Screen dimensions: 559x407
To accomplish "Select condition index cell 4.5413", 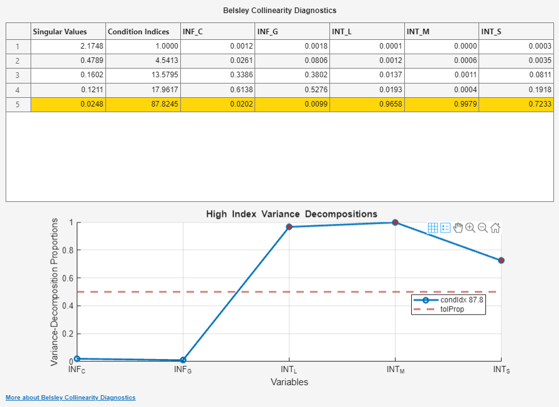I will pos(143,61).
